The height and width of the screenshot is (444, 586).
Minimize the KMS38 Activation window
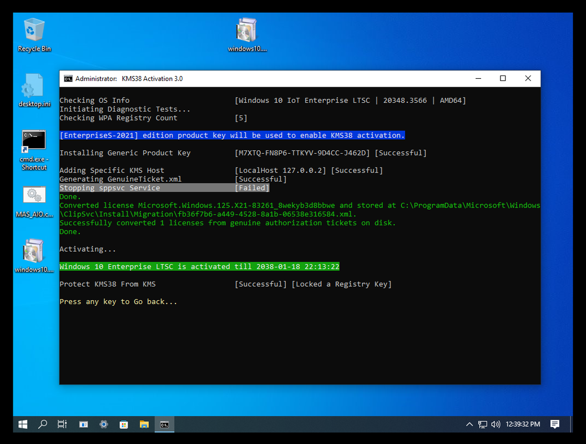478,78
